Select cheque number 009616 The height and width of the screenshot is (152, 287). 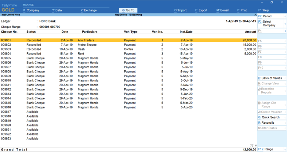[x=6, y=107]
